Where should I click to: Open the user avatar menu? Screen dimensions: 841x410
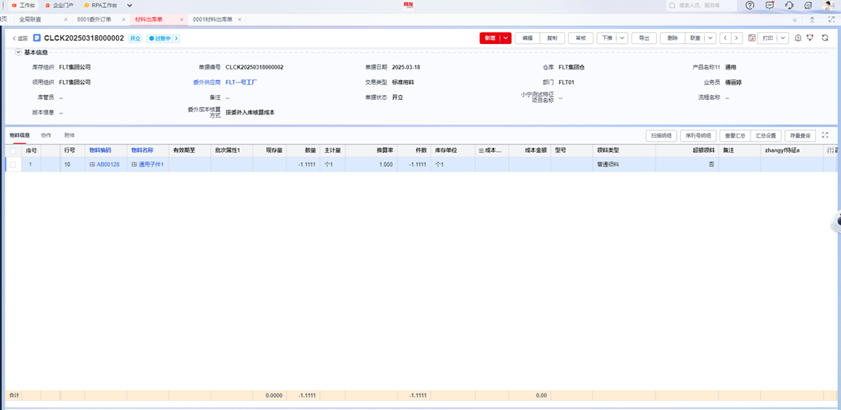click(829, 6)
